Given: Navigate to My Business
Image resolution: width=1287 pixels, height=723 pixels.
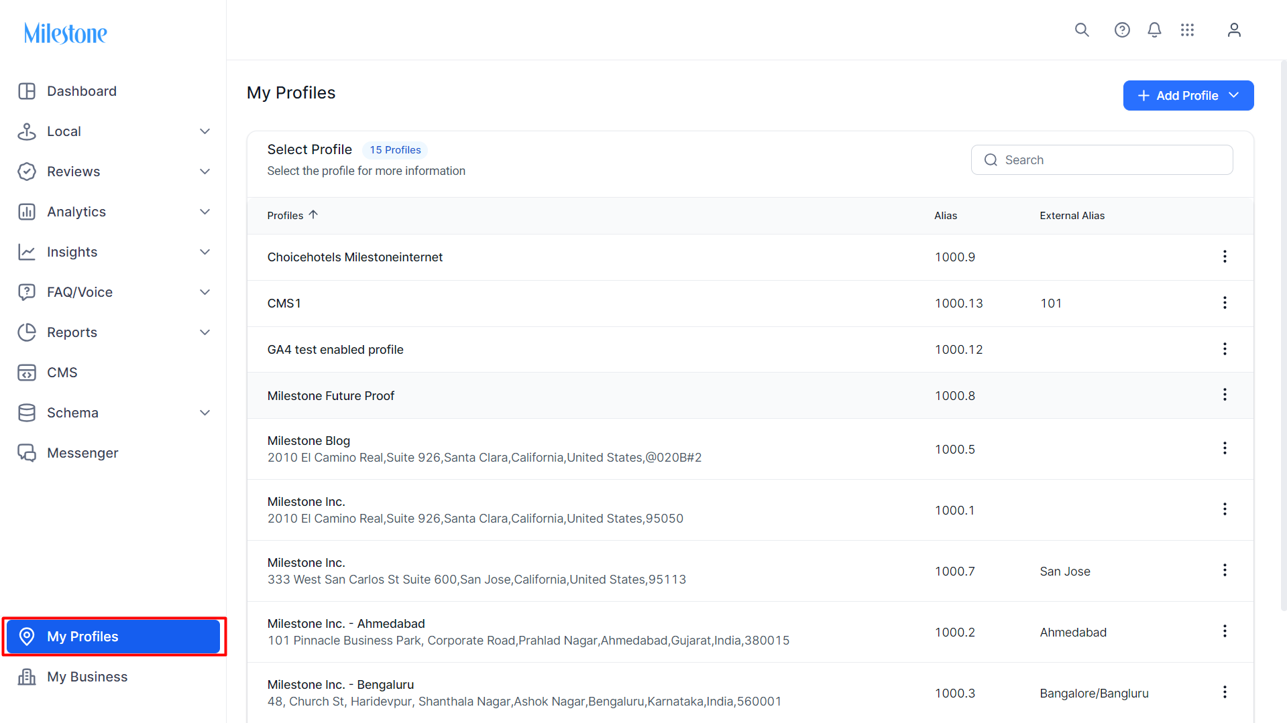Looking at the screenshot, I should (x=87, y=677).
